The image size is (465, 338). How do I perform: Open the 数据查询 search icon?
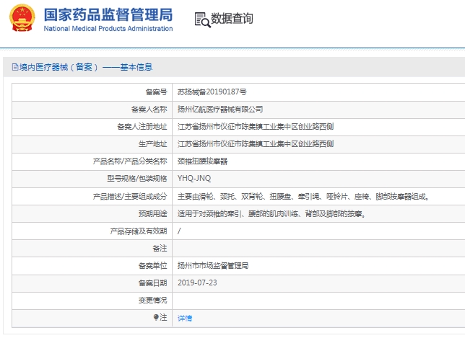[203, 20]
